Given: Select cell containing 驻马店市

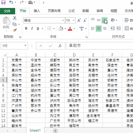Looking at the screenshot, I should (x=74, y=101).
